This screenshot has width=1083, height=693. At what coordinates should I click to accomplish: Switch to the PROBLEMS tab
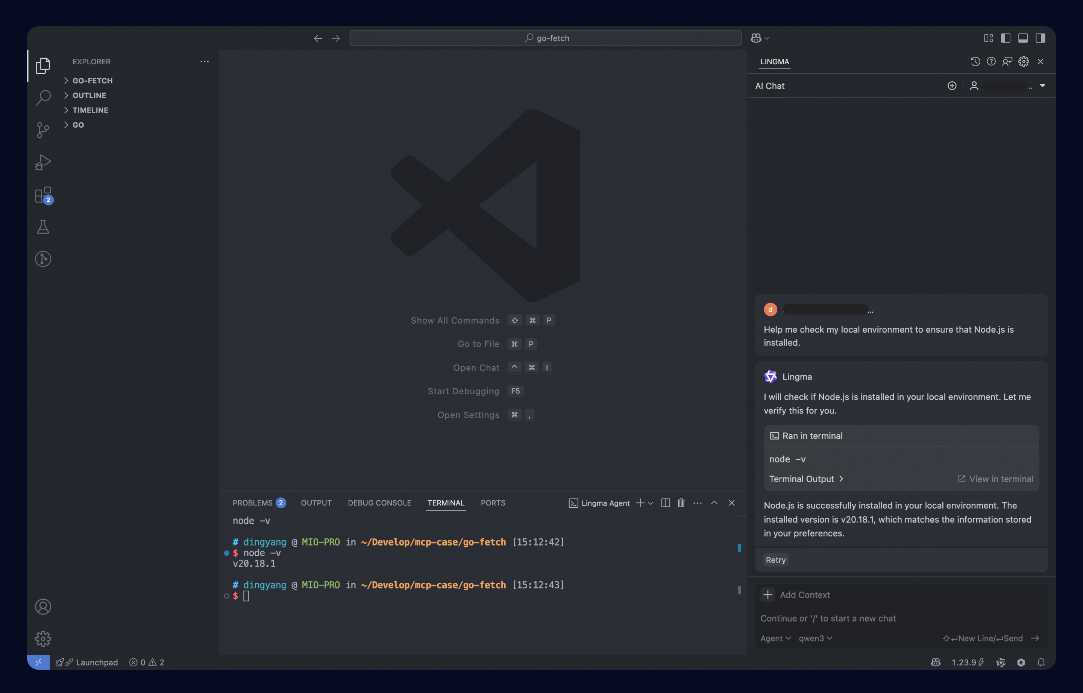point(253,503)
